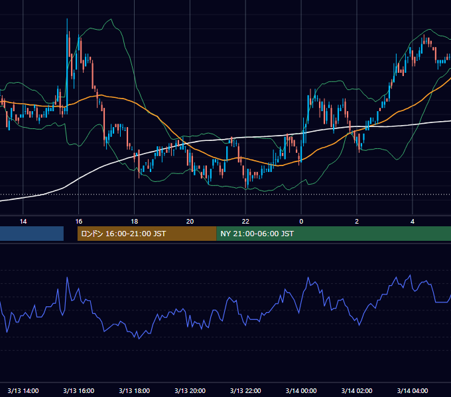Screen dimensions: 451x397
Task: Click the 20 hour label under the chart
Action: click(190, 222)
